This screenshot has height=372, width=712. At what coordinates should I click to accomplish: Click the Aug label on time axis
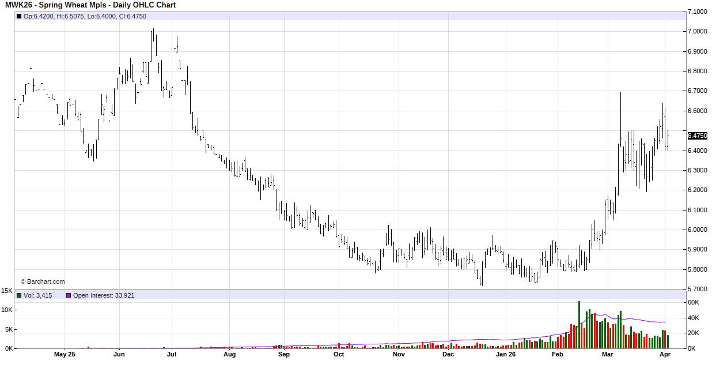pos(229,355)
